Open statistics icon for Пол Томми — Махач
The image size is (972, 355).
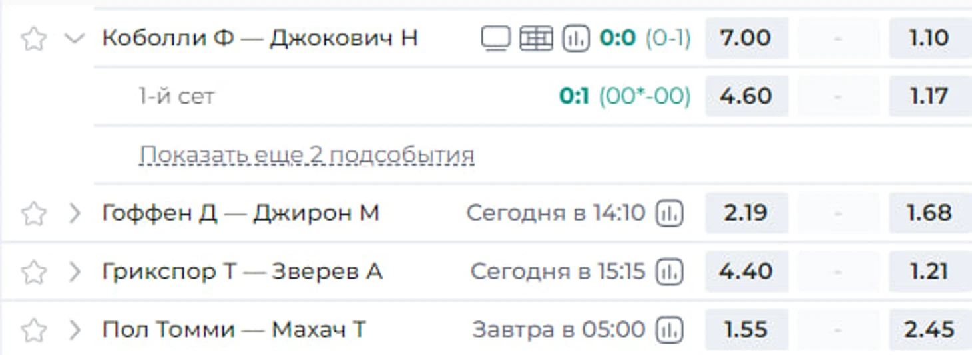(670, 329)
